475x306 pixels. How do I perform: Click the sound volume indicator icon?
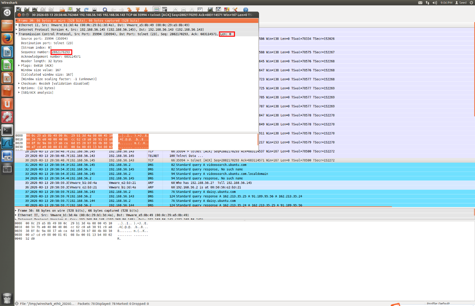tap(435, 3)
